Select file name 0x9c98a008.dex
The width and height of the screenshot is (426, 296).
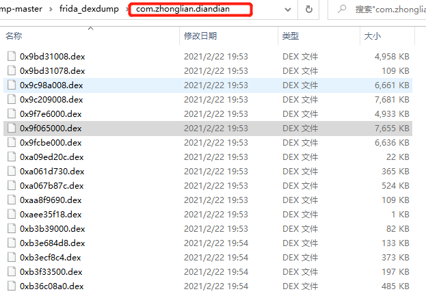51,85
